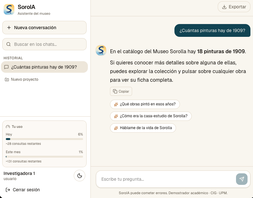The image size is (253, 198).
Task: Select suggestion ¿Cómo era la casa-estudio de Sorolla?
Action: point(151,116)
